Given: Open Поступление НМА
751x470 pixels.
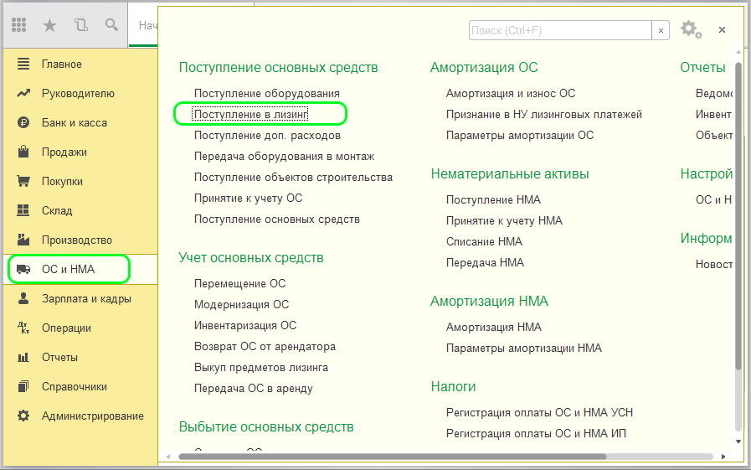Looking at the screenshot, I should (493, 199).
